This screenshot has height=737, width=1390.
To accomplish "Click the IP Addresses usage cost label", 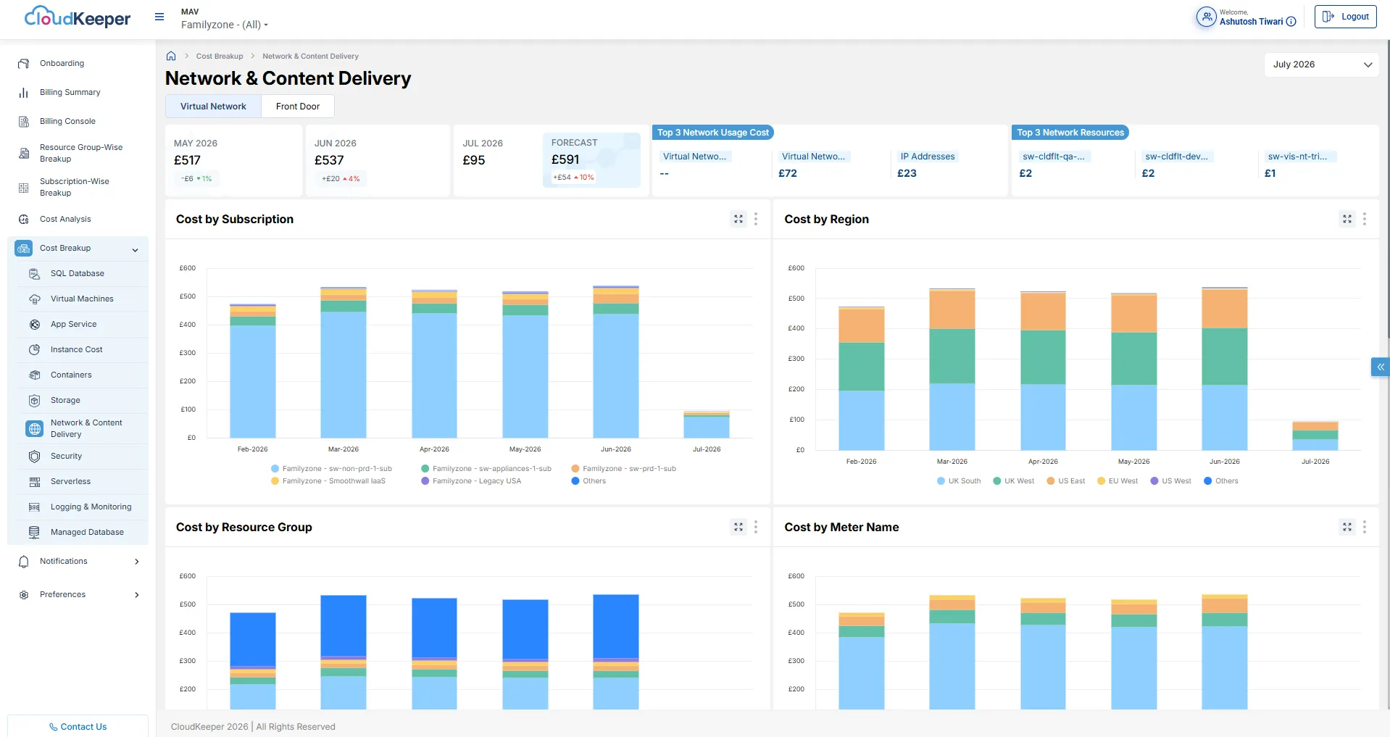I will click(928, 157).
